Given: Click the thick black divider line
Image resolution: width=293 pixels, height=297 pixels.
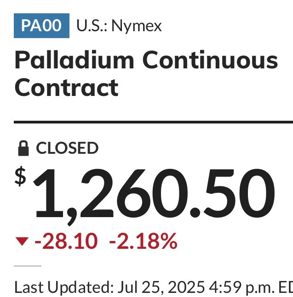Looking at the screenshot, I should (x=153, y=122).
